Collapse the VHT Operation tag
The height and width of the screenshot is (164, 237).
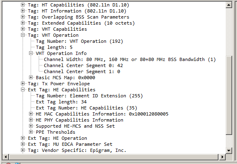pyautogui.click(x=23, y=35)
